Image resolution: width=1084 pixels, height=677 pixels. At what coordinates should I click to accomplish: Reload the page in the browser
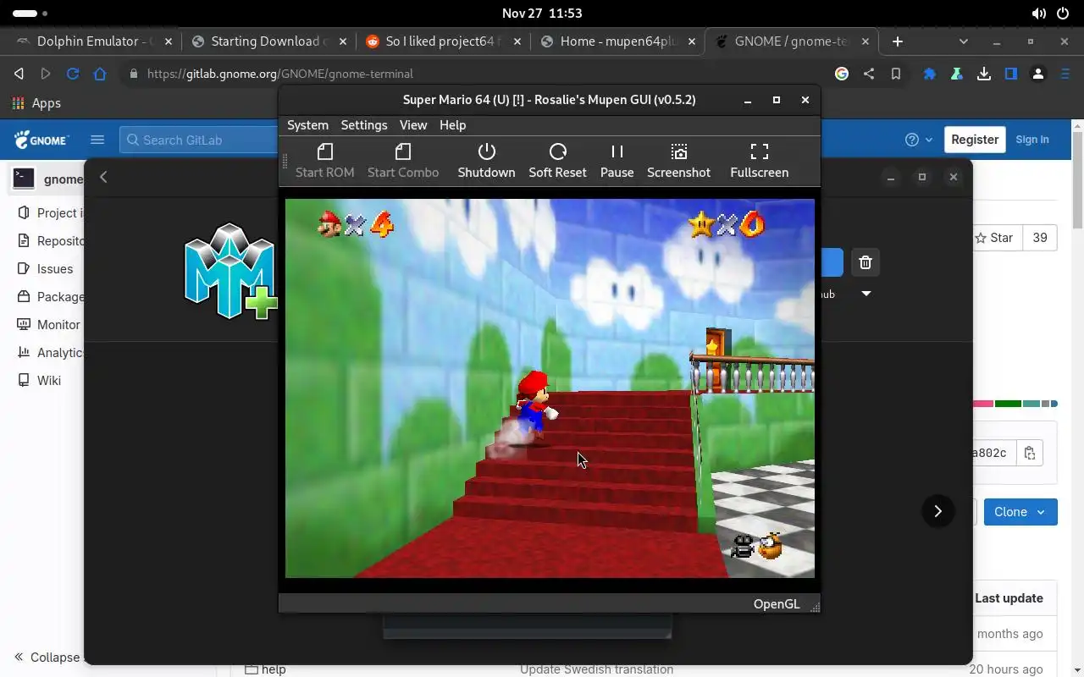click(73, 74)
